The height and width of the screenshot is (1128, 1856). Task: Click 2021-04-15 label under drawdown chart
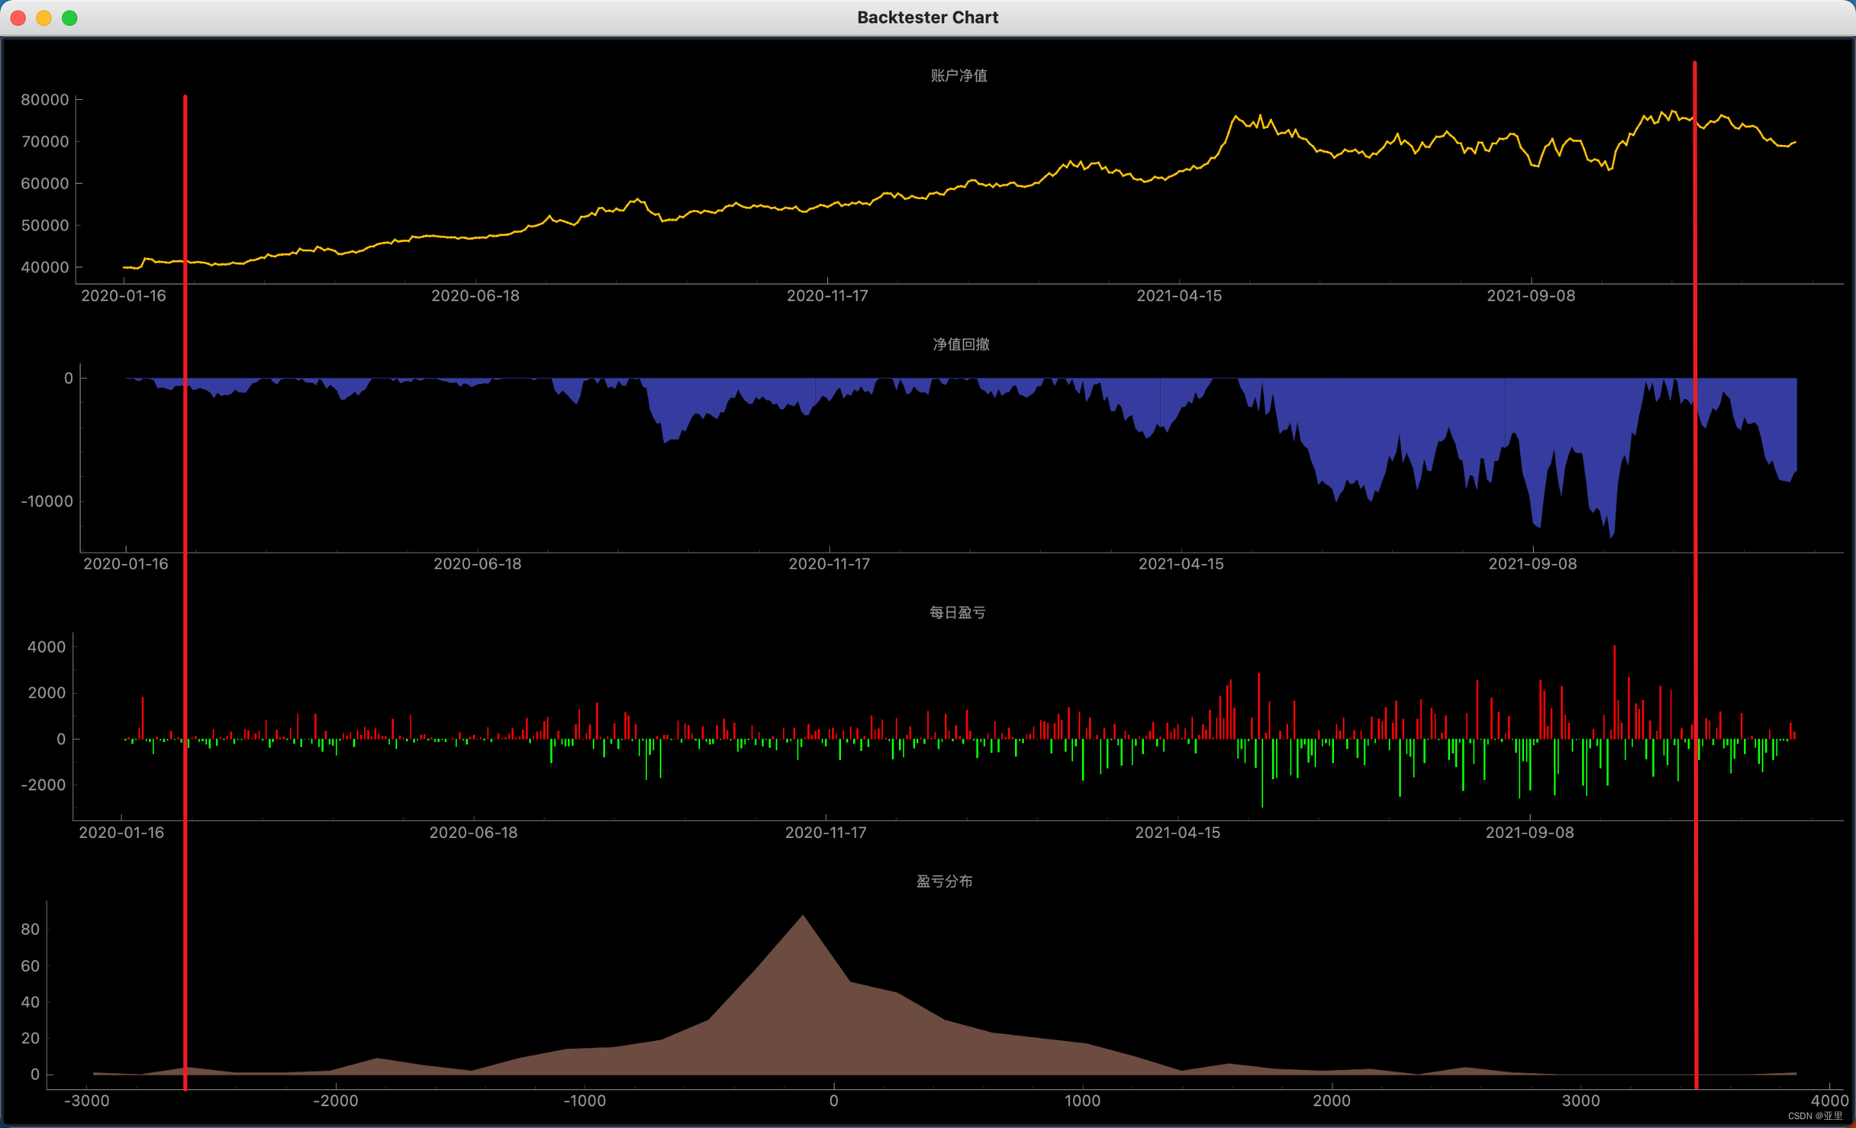click(1181, 564)
